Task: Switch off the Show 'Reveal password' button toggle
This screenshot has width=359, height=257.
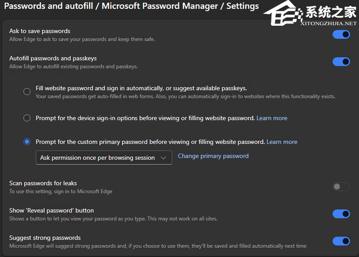Action: pos(341,213)
